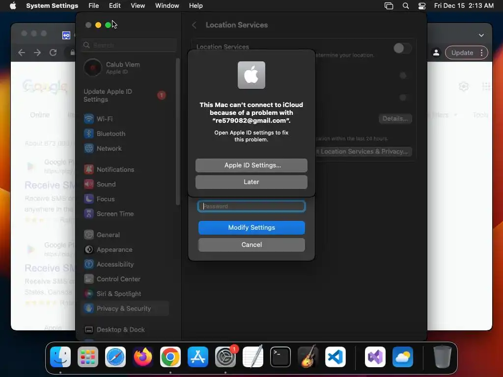Screen dimensions: 503x377
Task: Open the Details… button in Location Services
Action: 395,119
